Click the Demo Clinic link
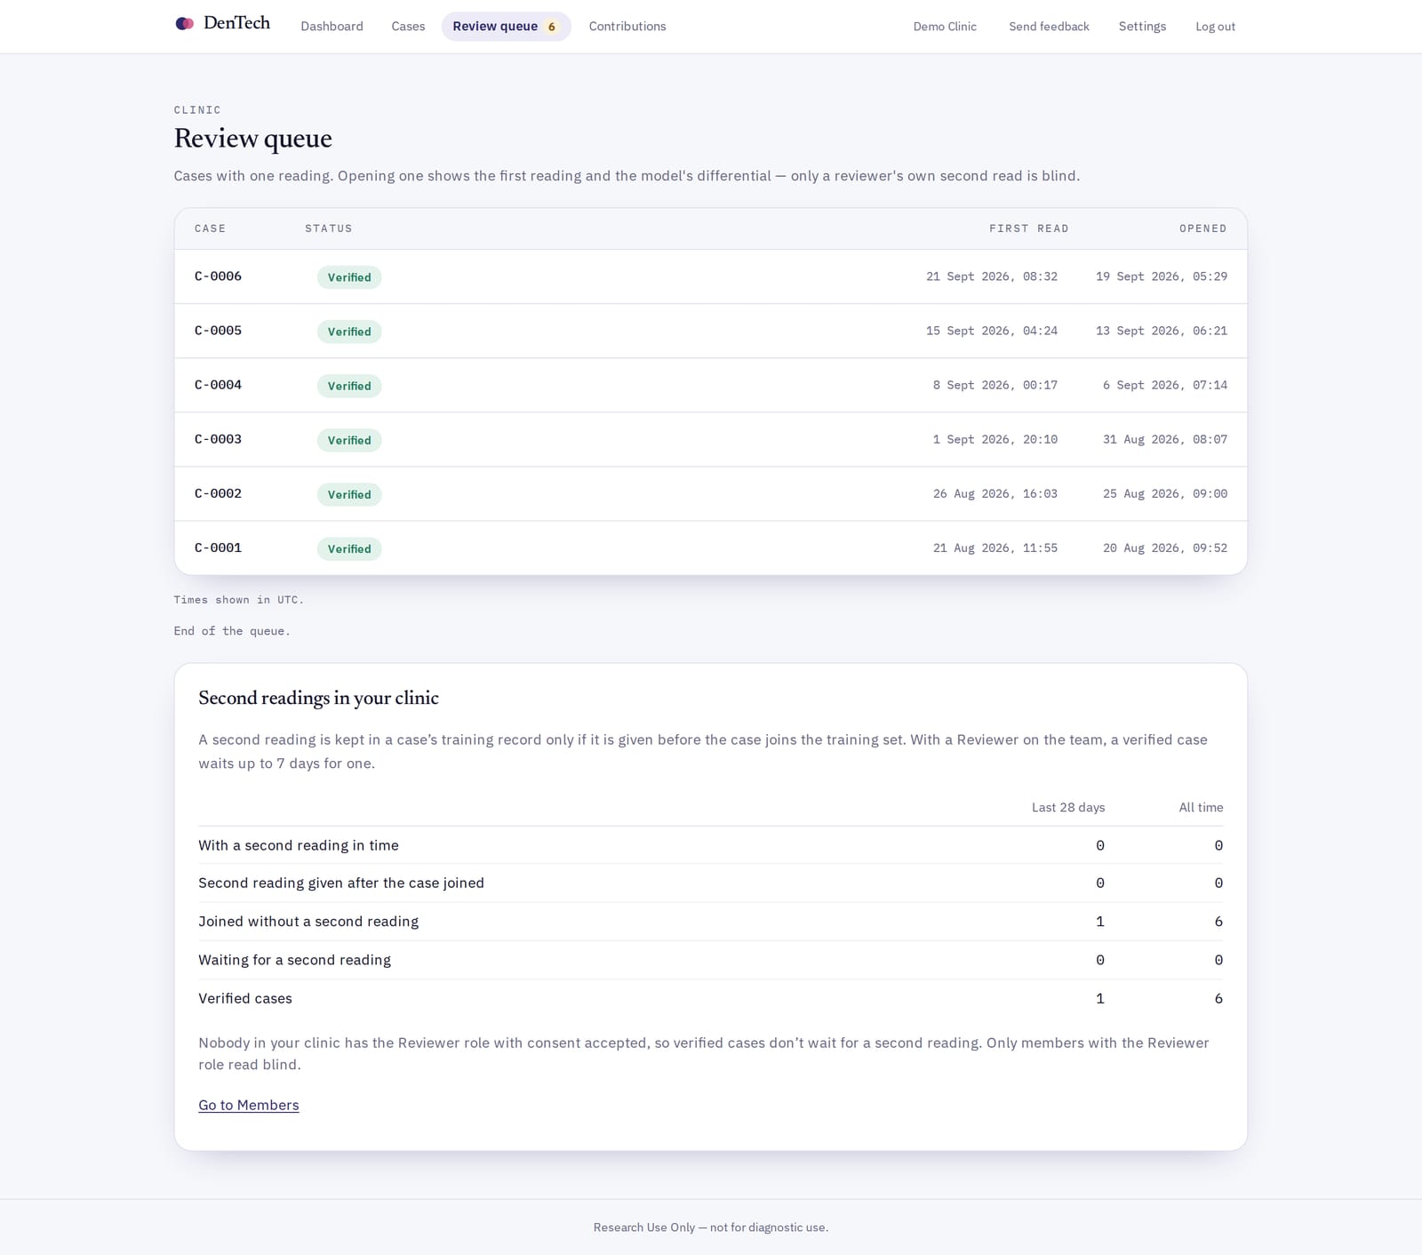 click(x=945, y=27)
